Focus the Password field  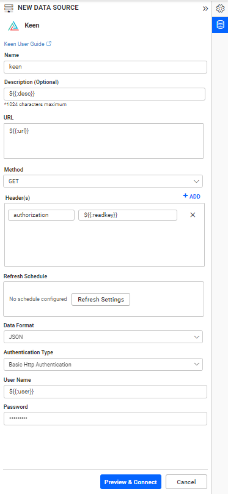[x=105, y=419]
